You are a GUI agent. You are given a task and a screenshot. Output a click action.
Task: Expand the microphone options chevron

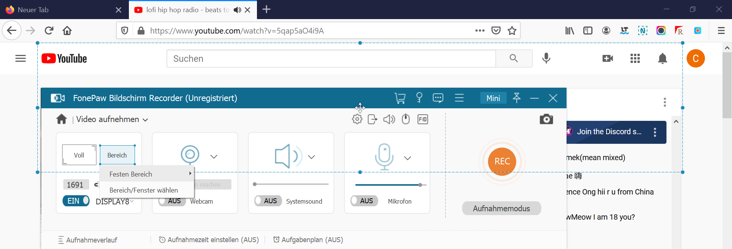408,158
